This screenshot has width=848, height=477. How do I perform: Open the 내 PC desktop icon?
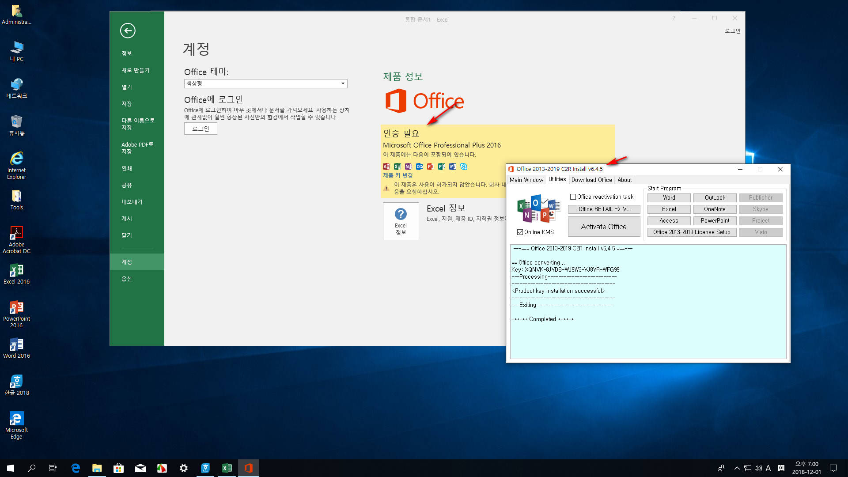(16, 51)
